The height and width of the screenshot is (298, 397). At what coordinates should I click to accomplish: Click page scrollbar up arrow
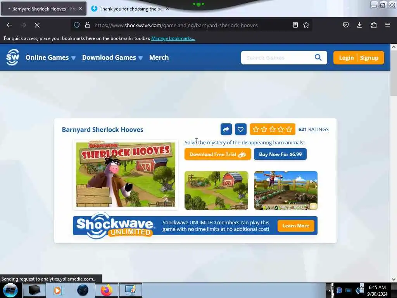click(x=394, y=47)
